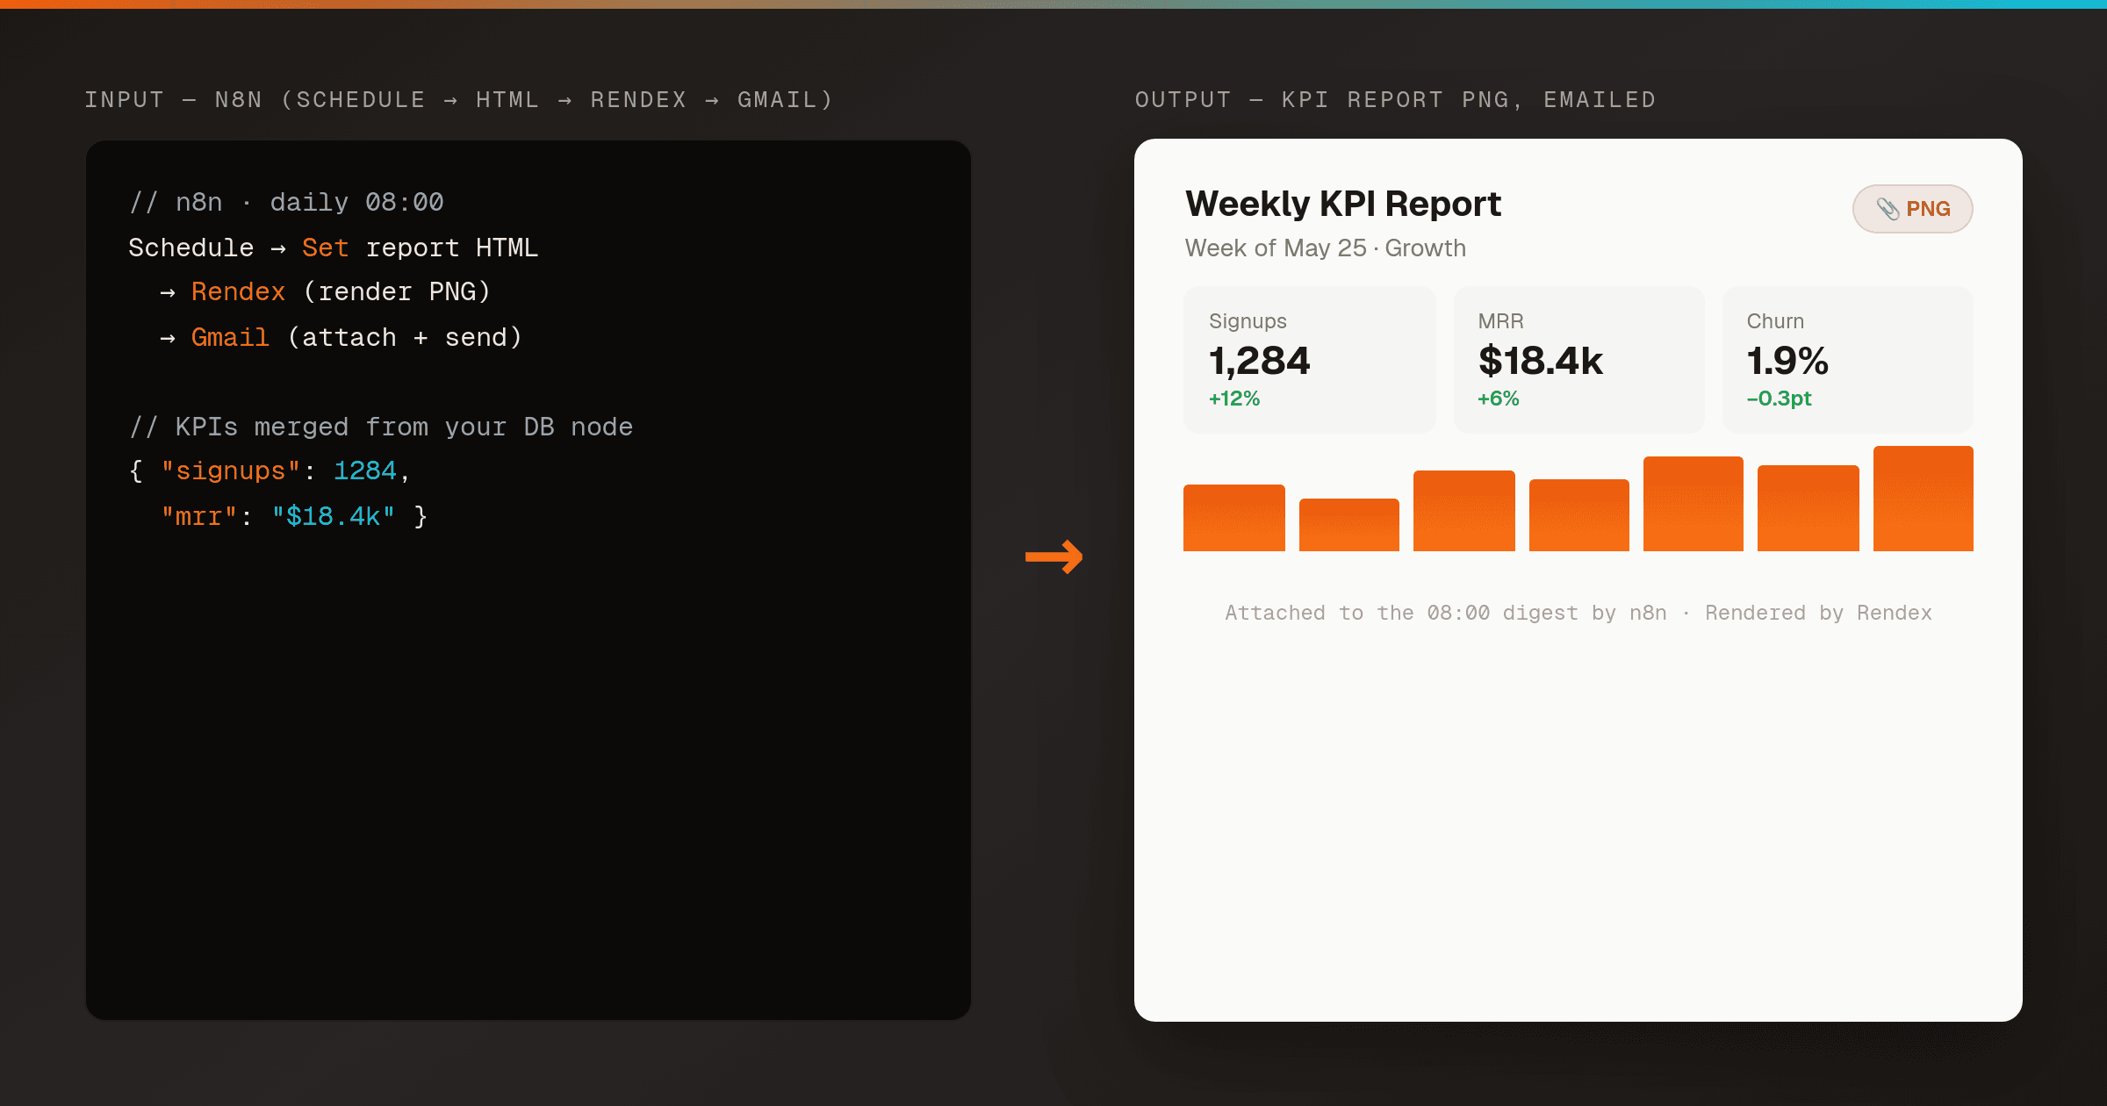Click the tallest last bar in chart
The height and width of the screenshot is (1106, 2107).
[1923, 499]
